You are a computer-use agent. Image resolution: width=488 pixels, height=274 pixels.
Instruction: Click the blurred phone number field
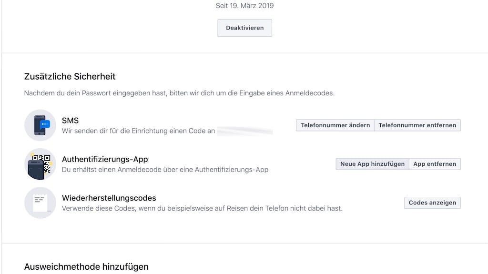click(245, 131)
